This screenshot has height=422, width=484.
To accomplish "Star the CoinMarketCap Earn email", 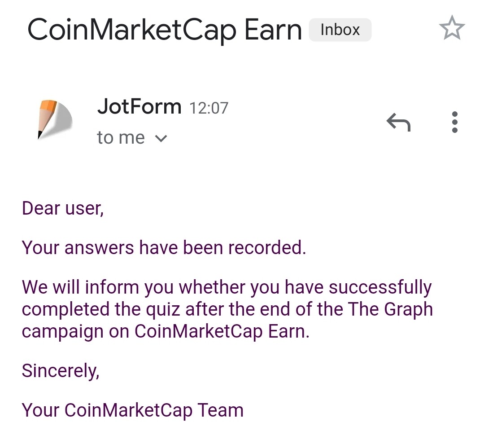I will 452,28.
